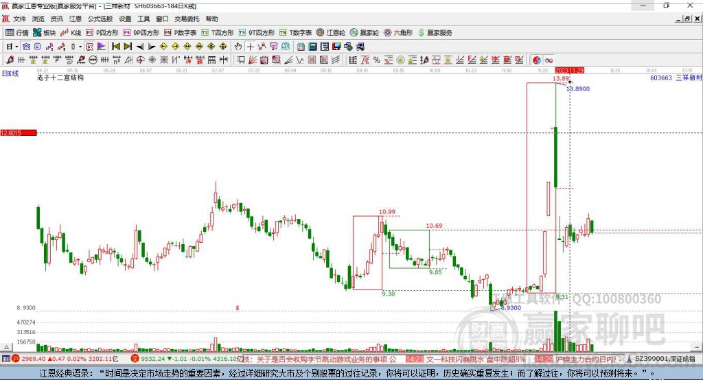Open the 板块 sector view
Viewport: 703px width, 380px height.
[x=45, y=33]
